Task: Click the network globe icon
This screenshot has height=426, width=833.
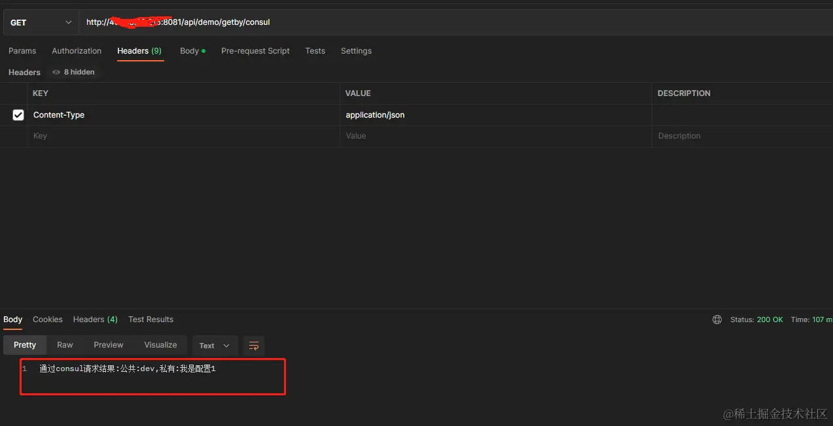Action: [x=717, y=319]
